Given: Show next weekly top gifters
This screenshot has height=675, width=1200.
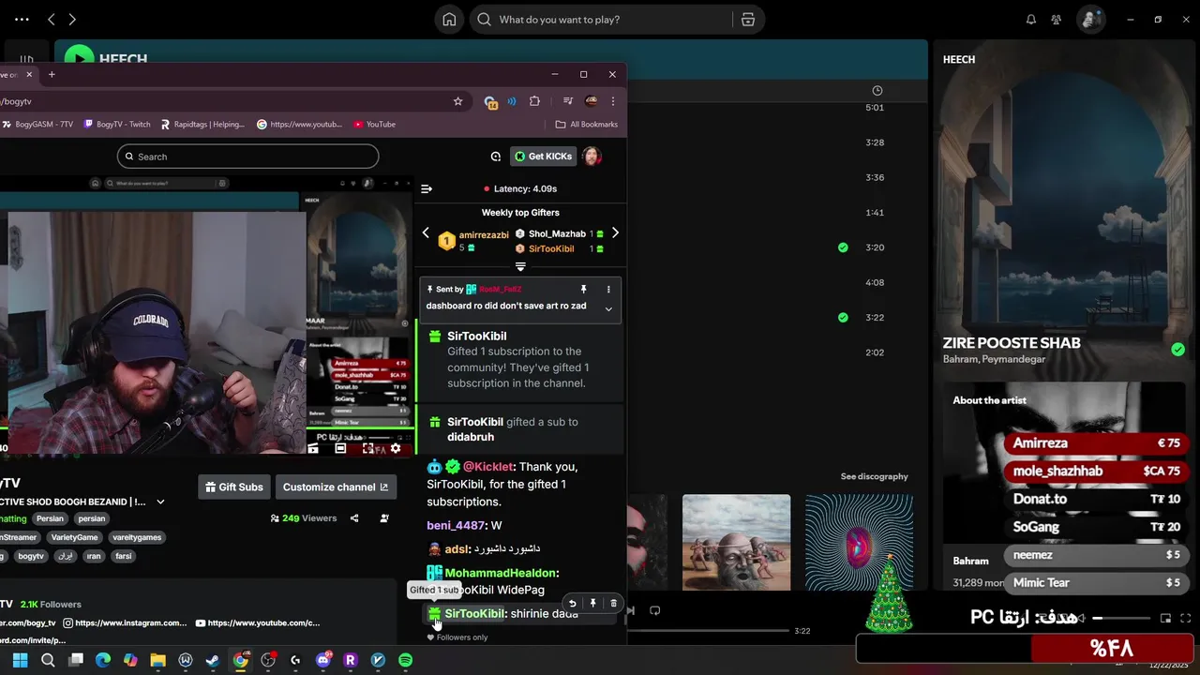Looking at the screenshot, I should tap(615, 233).
